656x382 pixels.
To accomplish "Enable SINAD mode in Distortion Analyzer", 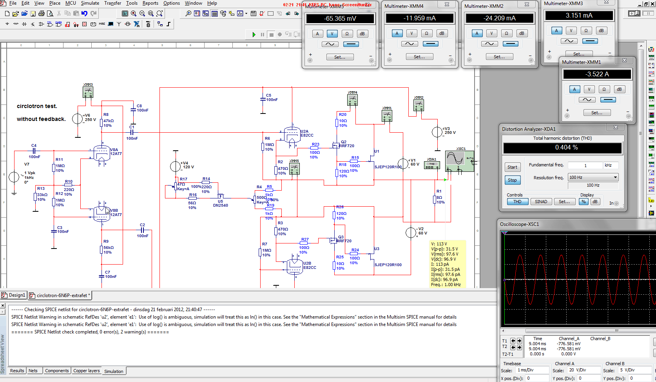I will coord(541,202).
